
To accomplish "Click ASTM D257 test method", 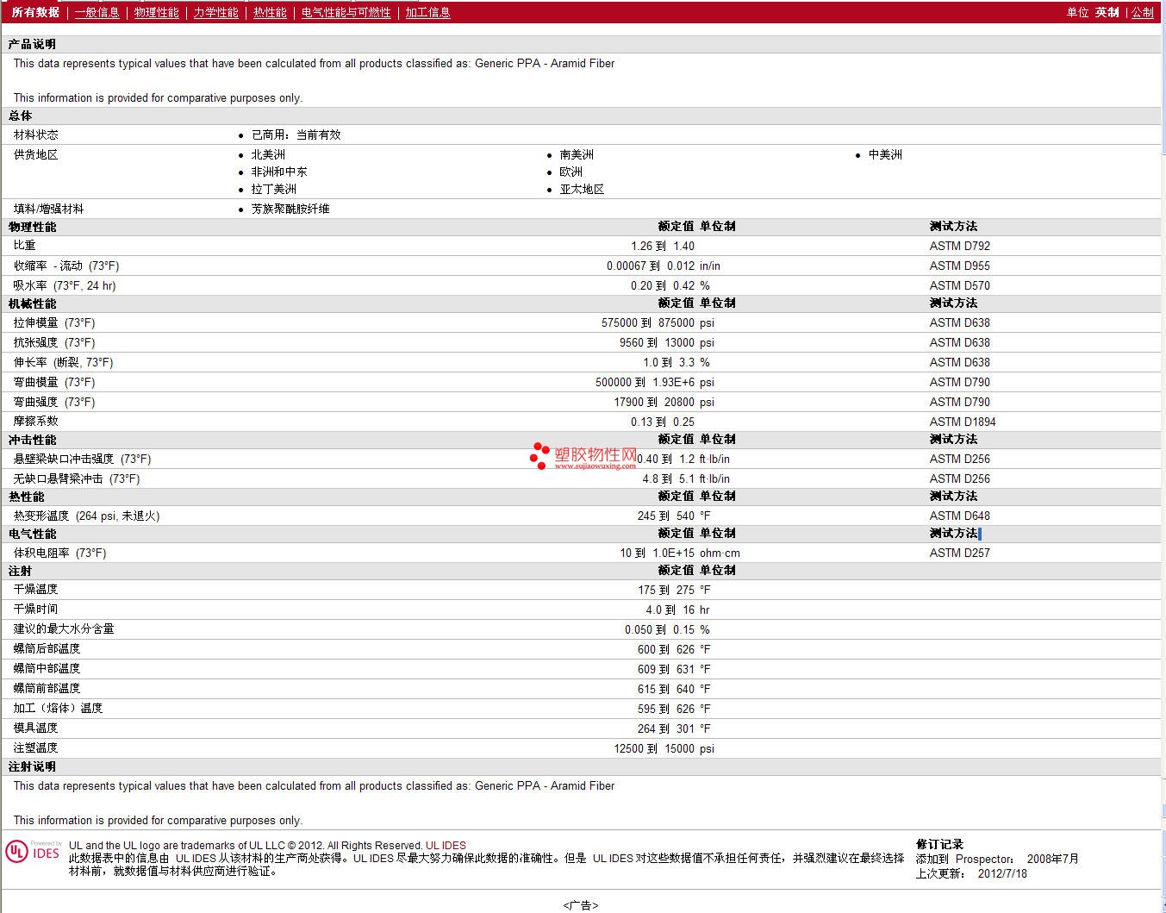I will tap(960, 553).
